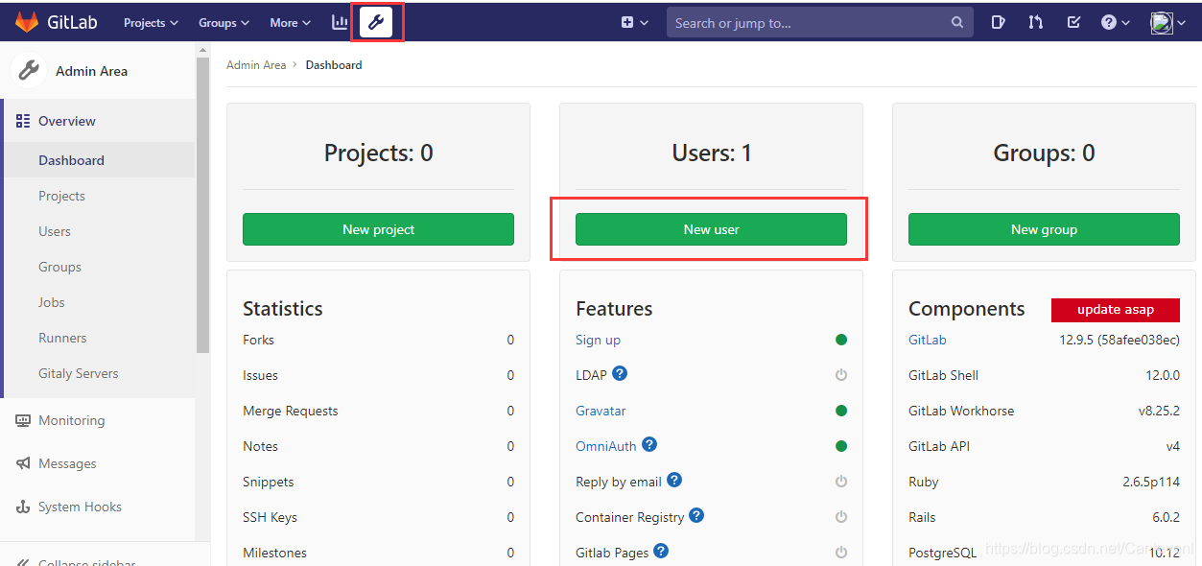
Task: Click the GitLab version 12.9.5 text
Action: click(1120, 340)
